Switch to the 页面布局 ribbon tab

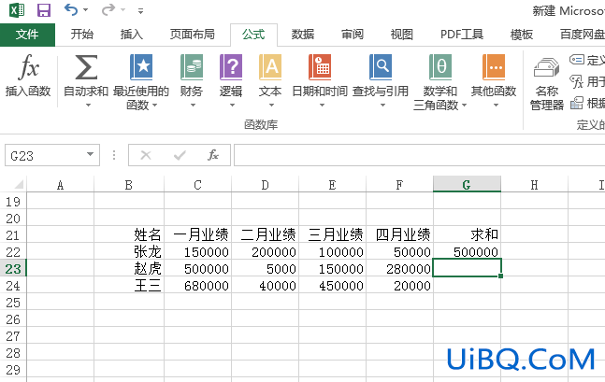[x=192, y=35]
